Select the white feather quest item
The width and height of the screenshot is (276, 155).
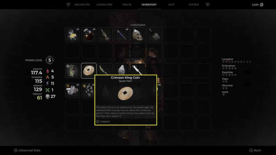click(138, 70)
